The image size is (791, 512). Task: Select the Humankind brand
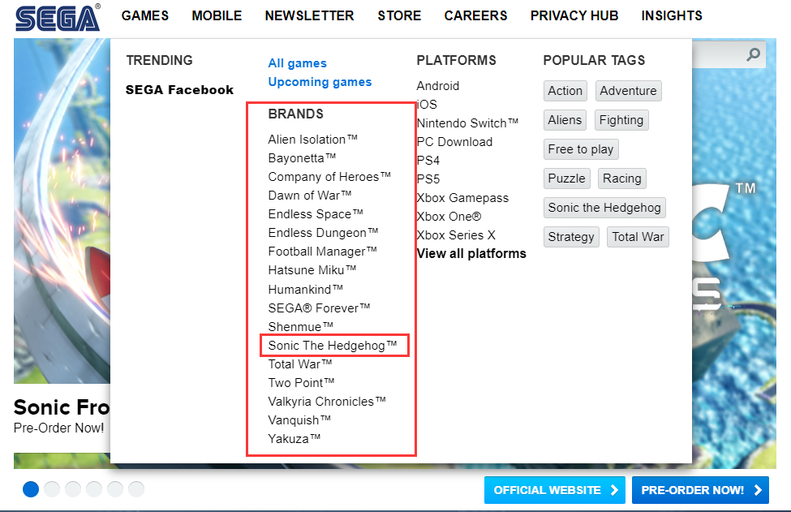tap(306, 290)
